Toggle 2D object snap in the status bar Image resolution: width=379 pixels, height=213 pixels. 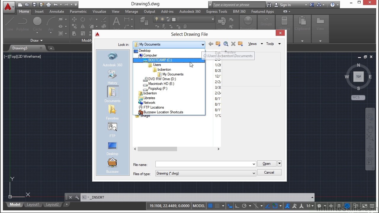pyautogui.click(x=275, y=206)
